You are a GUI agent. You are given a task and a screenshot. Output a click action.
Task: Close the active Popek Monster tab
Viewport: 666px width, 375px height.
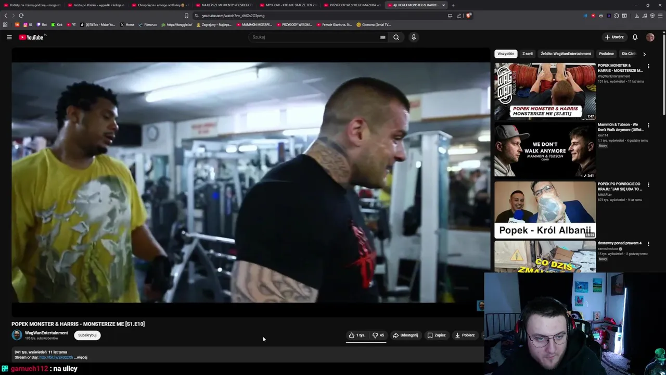(x=443, y=5)
